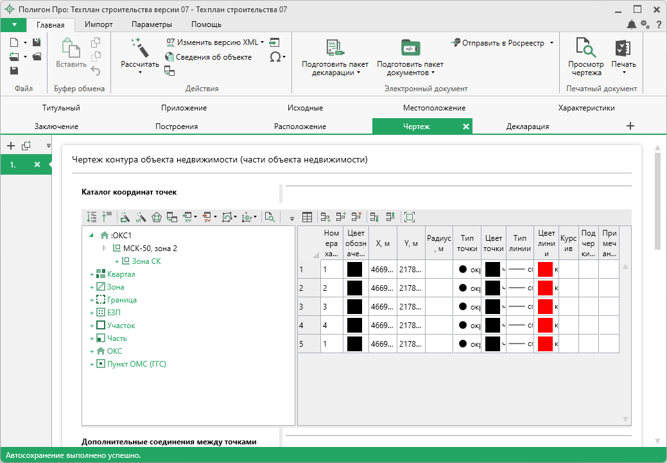Click the help question mark icon

pyautogui.click(x=658, y=24)
